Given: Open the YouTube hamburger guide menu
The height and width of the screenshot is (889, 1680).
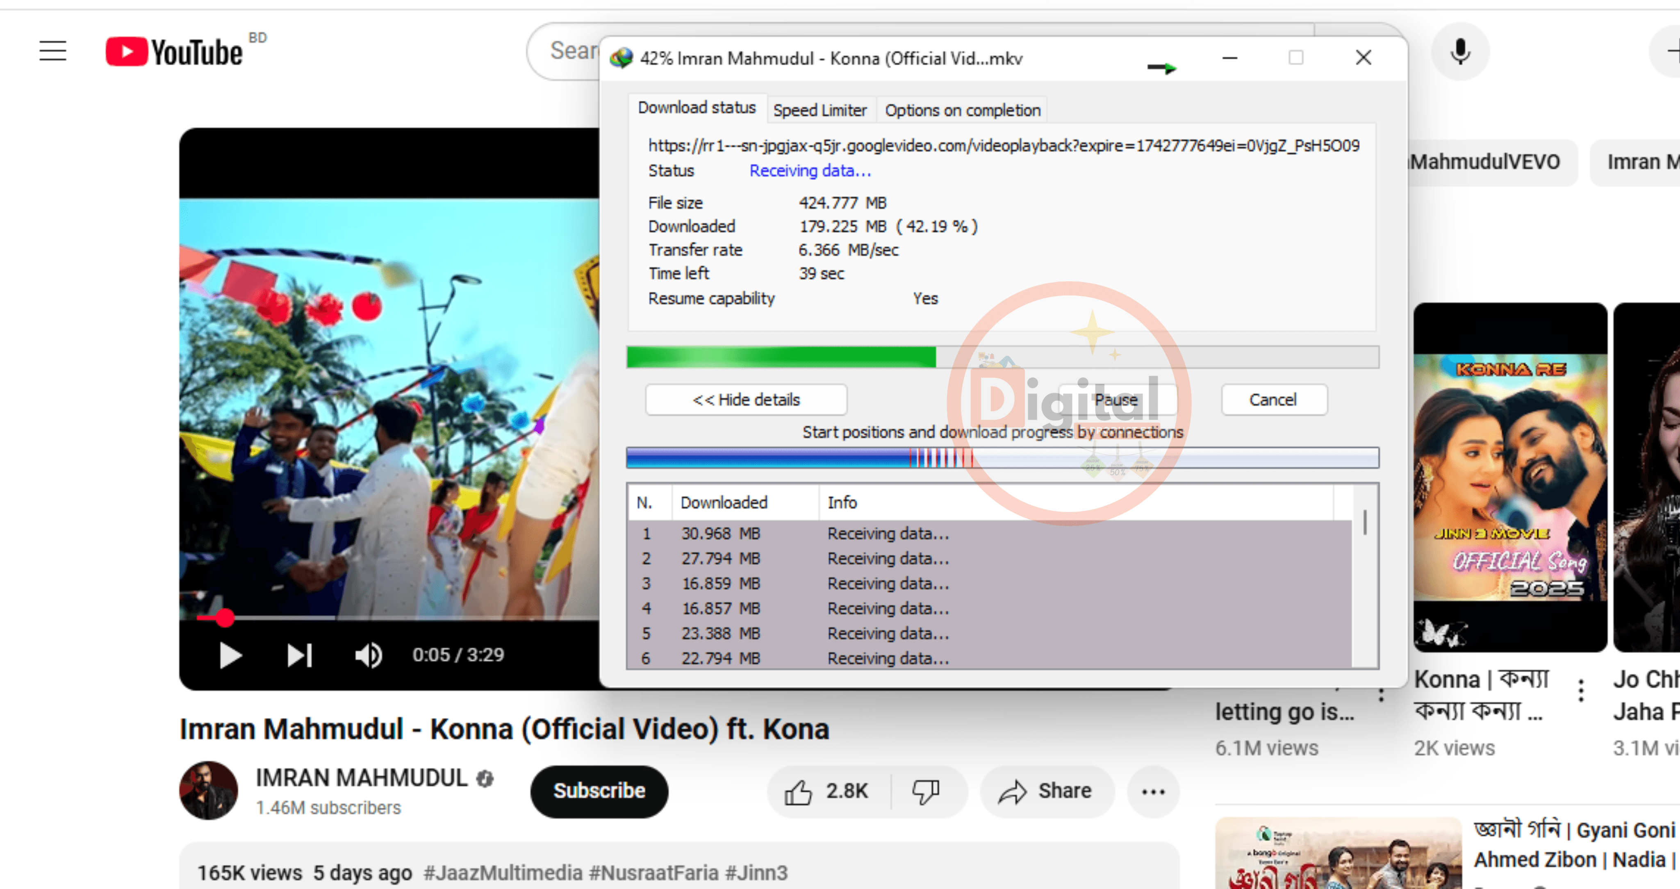Looking at the screenshot, I should [53, 51].
